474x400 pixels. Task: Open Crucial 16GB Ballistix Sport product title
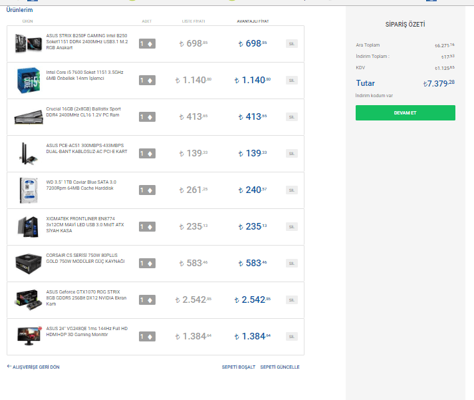tap(84, 112)
